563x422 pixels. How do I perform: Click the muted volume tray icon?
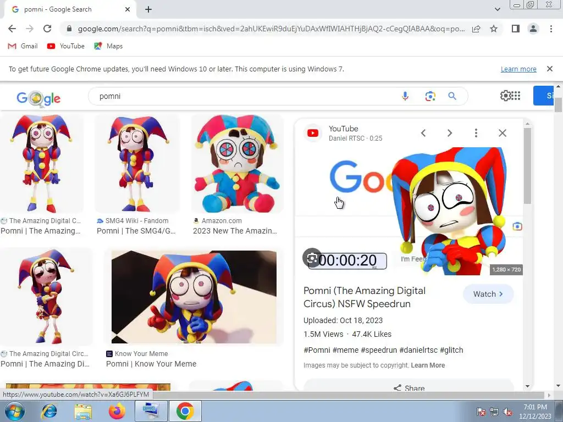coord(507,412)
